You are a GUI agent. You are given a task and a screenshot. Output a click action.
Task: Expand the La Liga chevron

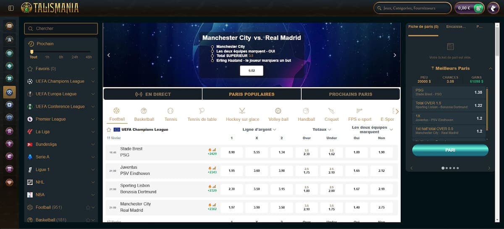point(93,132)
